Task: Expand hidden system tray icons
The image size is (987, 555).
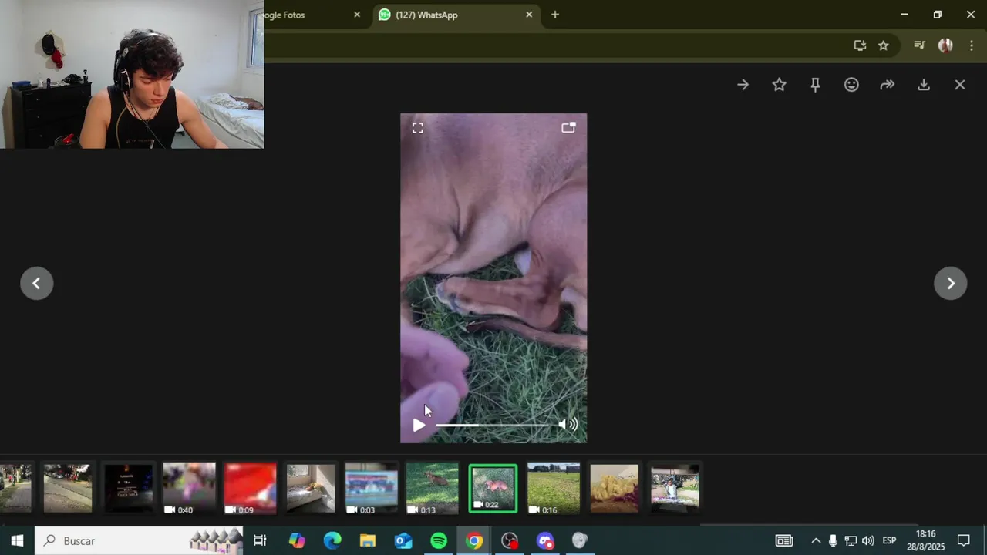Action: (816, 541)
